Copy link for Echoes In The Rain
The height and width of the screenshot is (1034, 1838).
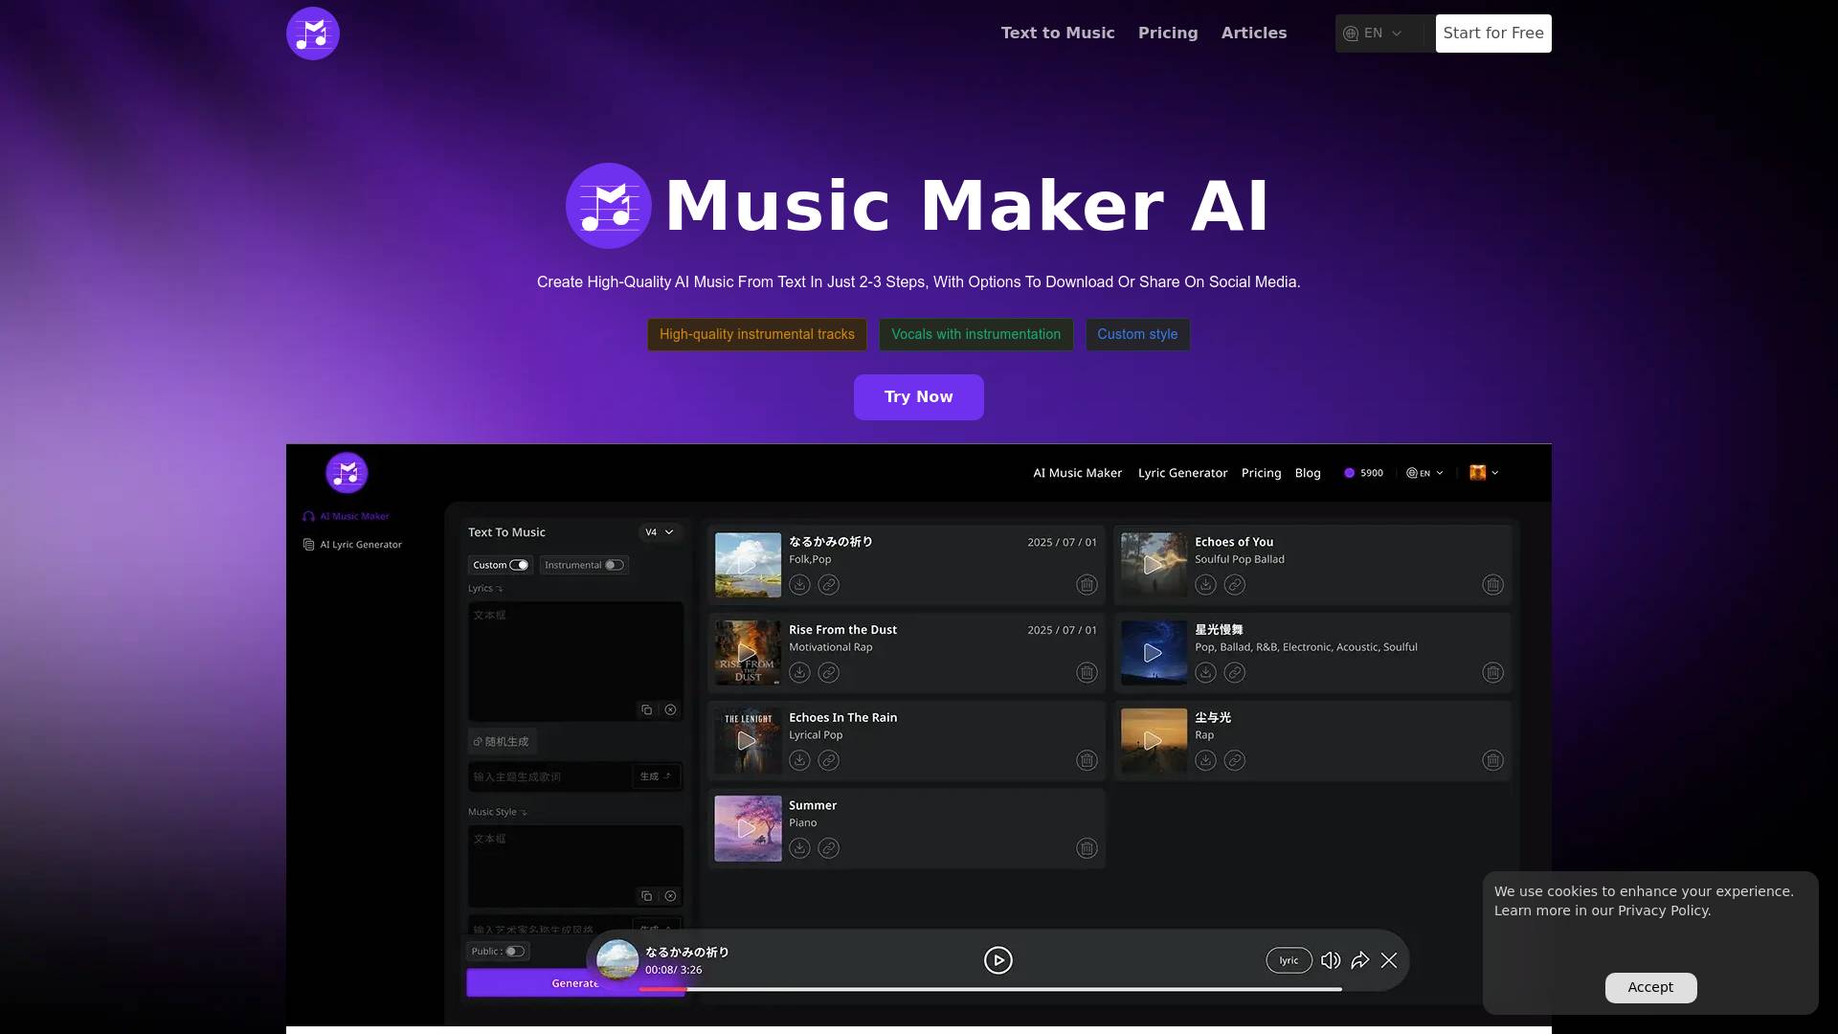829,760
